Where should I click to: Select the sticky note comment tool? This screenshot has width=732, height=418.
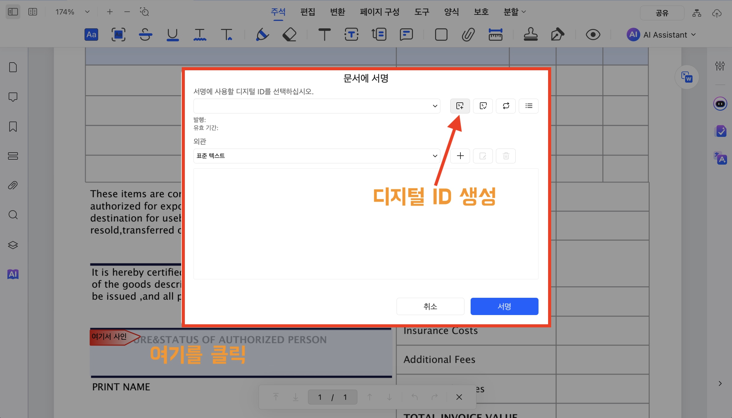pos(406,35)
